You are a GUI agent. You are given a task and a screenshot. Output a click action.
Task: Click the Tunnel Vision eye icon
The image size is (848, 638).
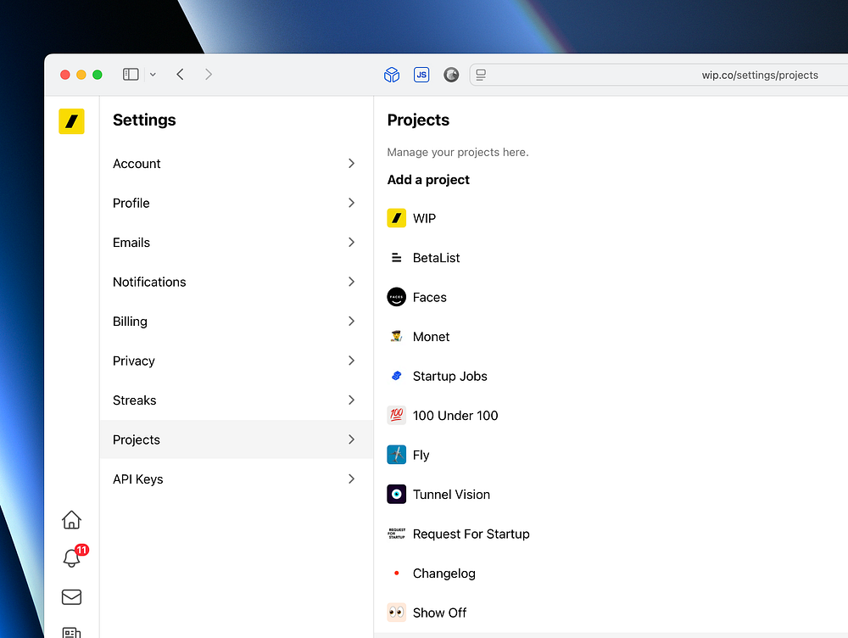[396, 495]
